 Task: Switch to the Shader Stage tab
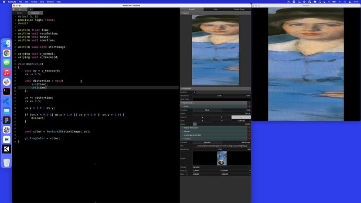click(239, 9)
